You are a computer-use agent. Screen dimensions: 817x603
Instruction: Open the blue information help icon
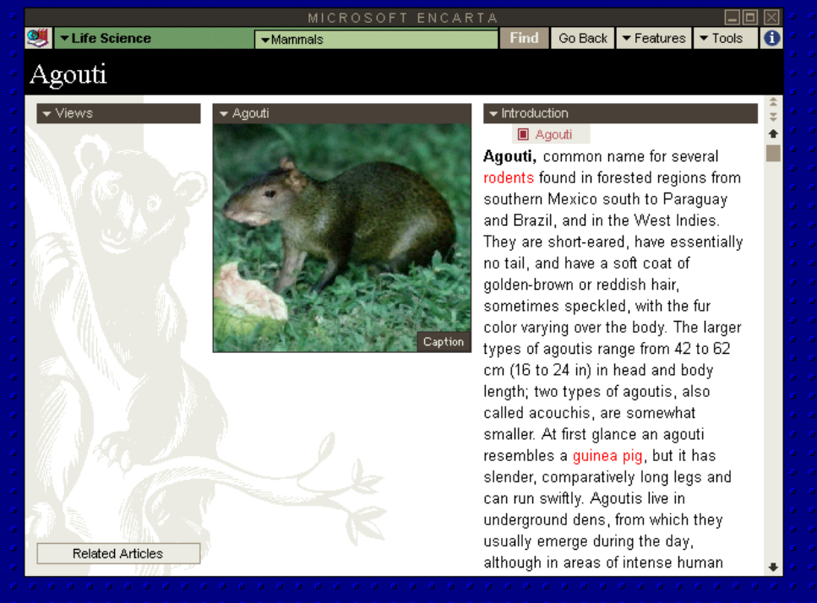[x=771, y=38]
